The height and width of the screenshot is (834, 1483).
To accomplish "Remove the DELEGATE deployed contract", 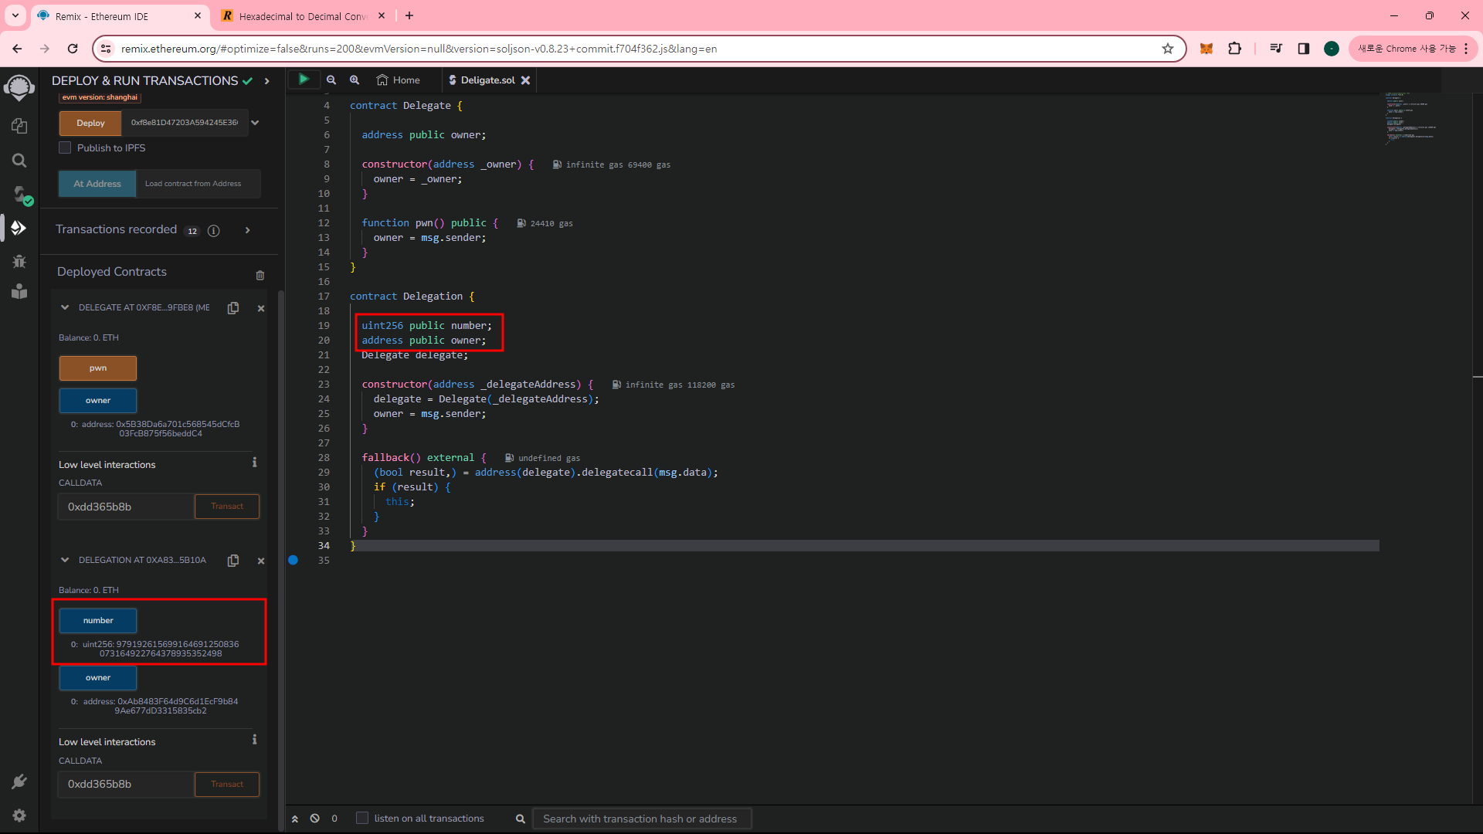I will (261, 308).
